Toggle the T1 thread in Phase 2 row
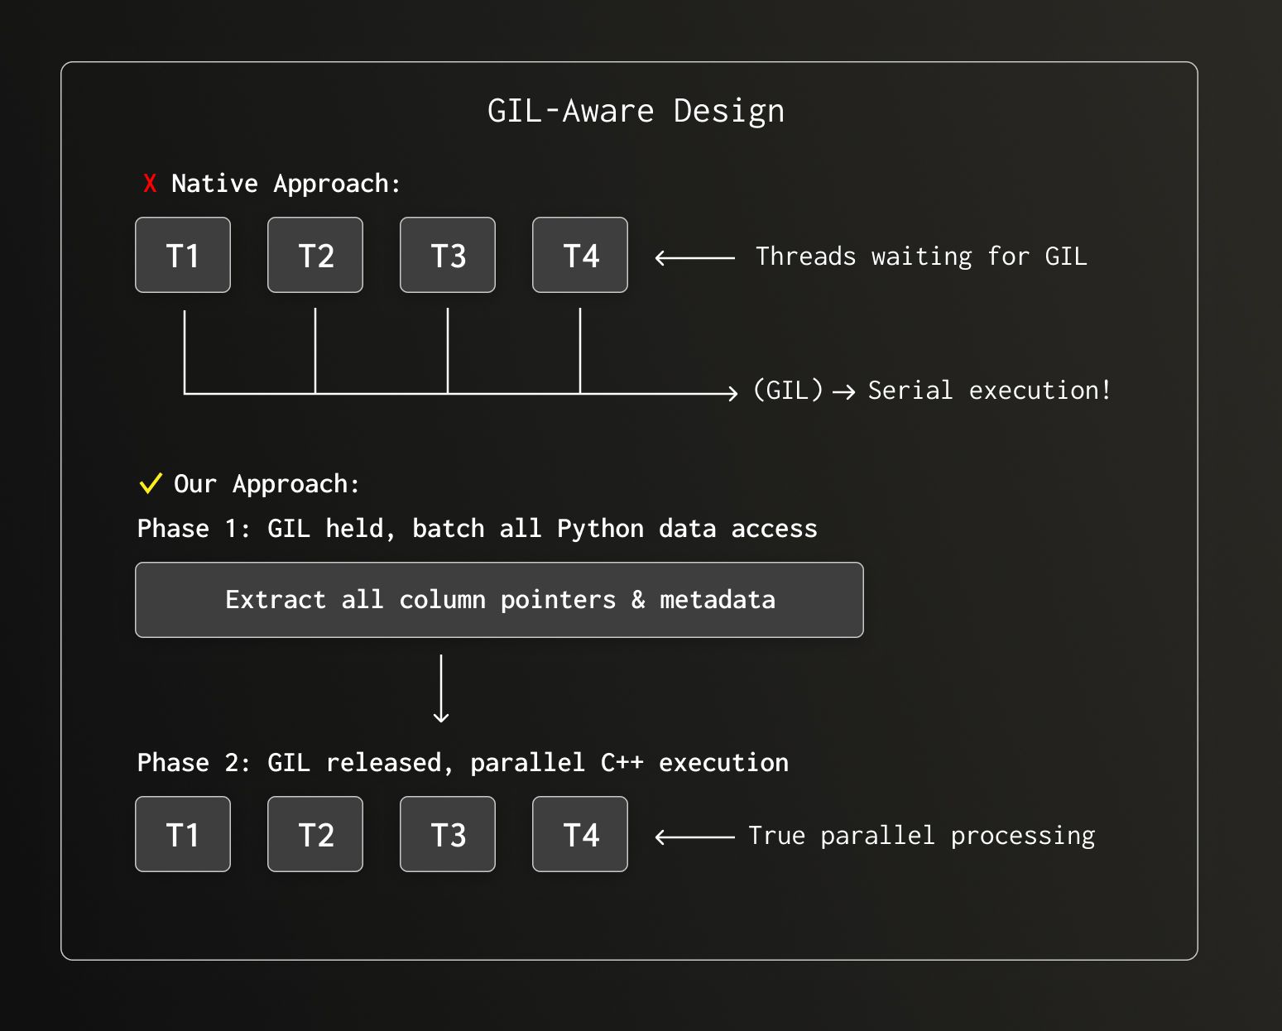 [x=183, y=834]
